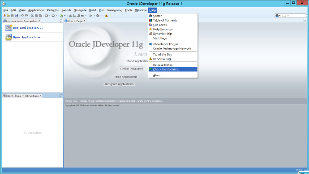Select Check for Updates menu entry
This screenshot has width=309, height=174.
coord(173,70)
